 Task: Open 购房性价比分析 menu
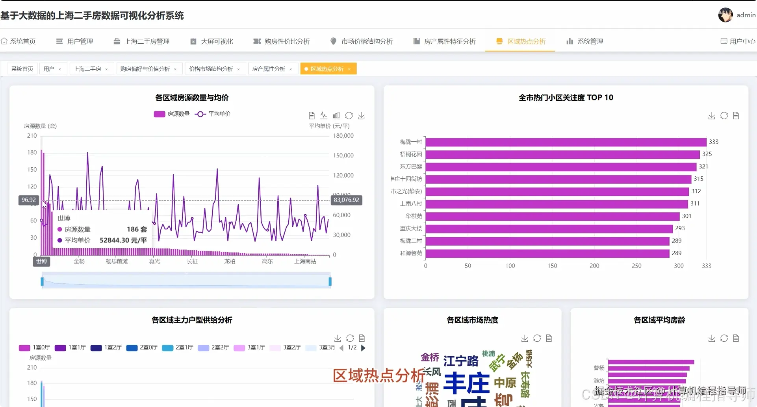point(282,41)
